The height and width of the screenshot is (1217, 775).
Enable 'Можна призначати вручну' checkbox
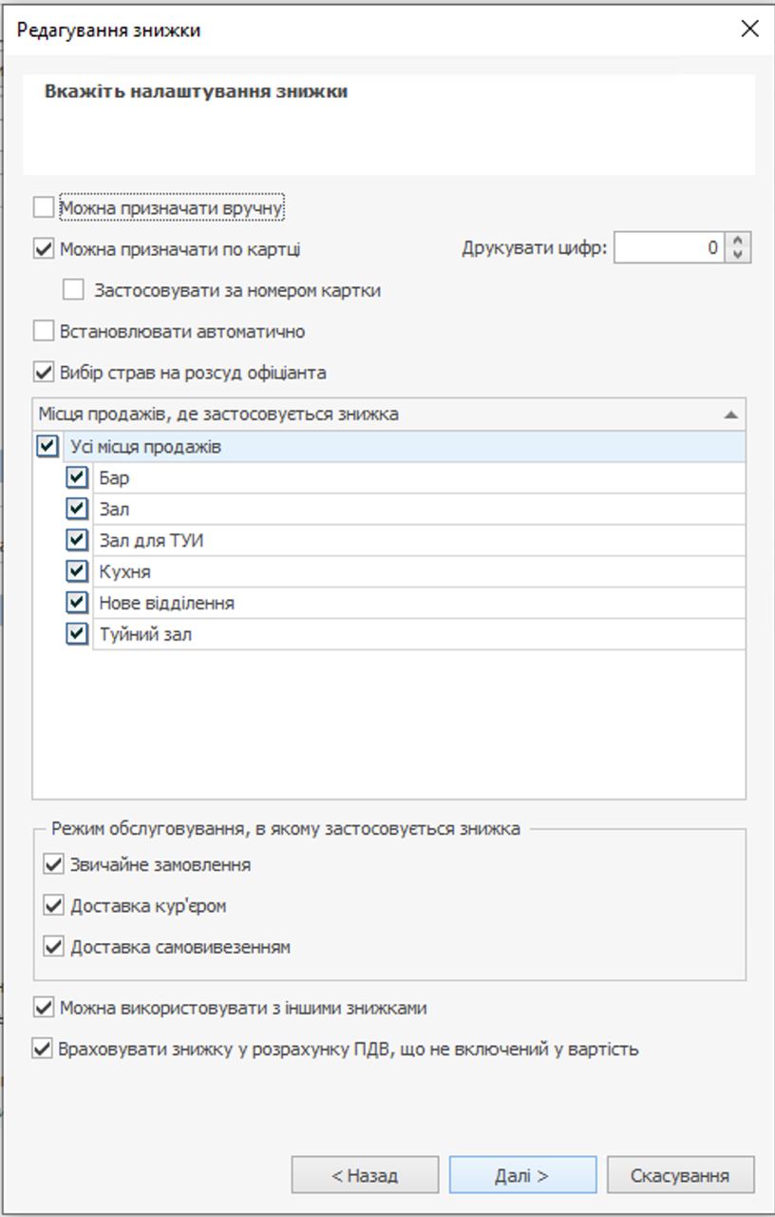pos(44,207)
